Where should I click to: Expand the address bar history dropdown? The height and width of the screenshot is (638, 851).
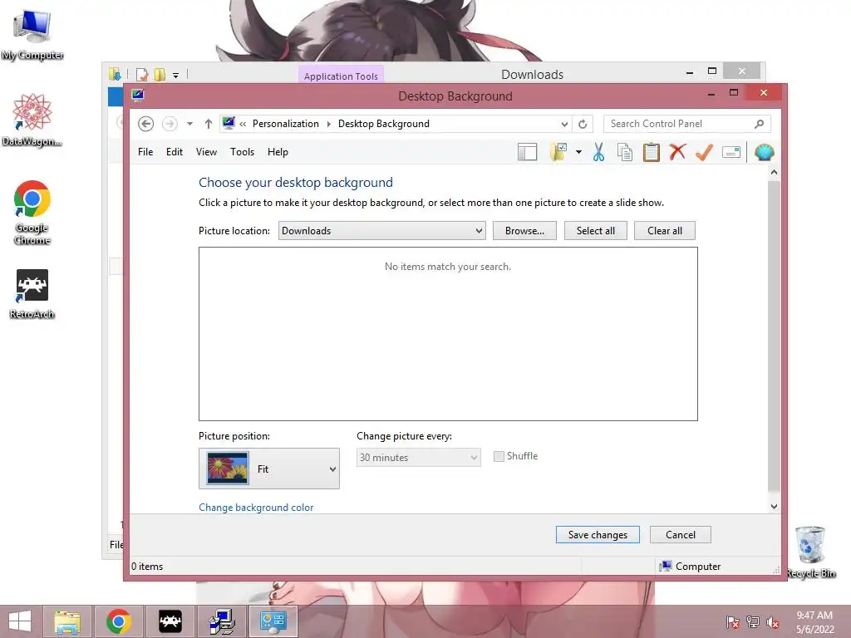564,125
